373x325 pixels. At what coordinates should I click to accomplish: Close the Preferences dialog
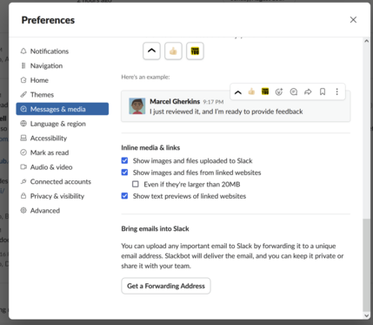pos(353,20)
